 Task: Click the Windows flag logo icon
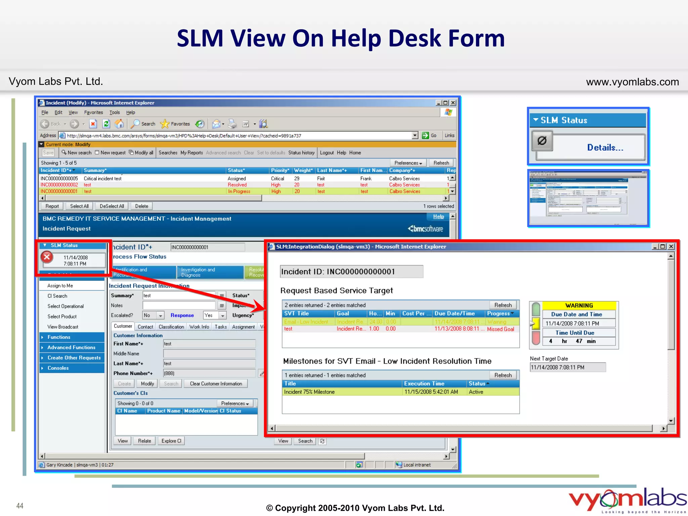pos(448,112)
